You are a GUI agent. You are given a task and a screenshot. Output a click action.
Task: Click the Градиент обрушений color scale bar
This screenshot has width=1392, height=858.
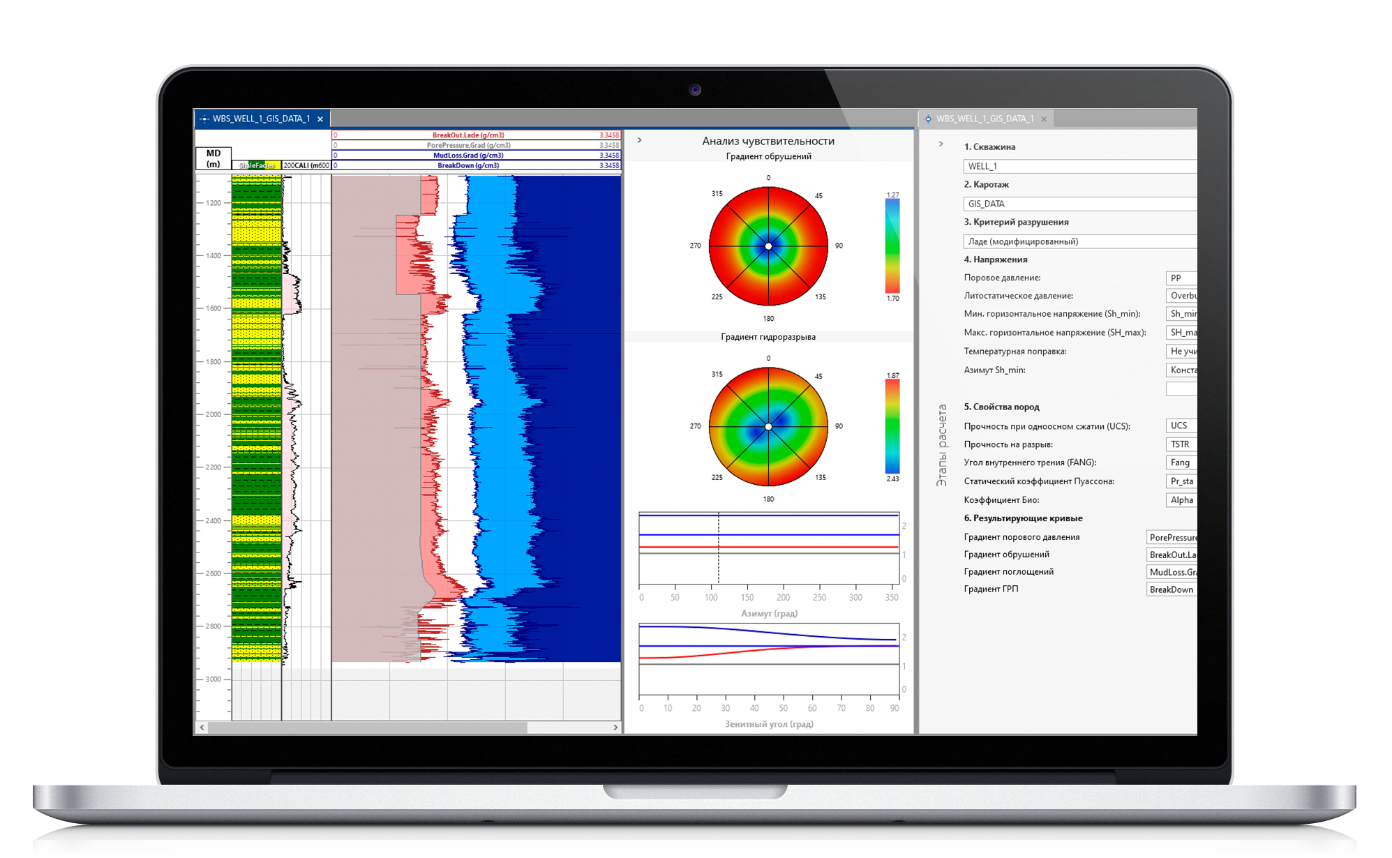point(892,246)
